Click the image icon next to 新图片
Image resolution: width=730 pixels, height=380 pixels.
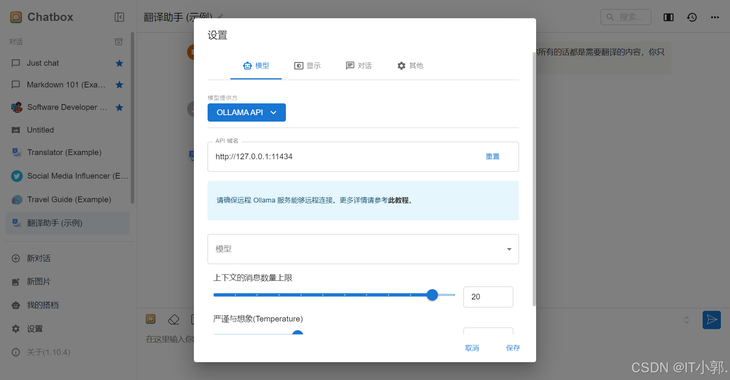click(16, 282)
